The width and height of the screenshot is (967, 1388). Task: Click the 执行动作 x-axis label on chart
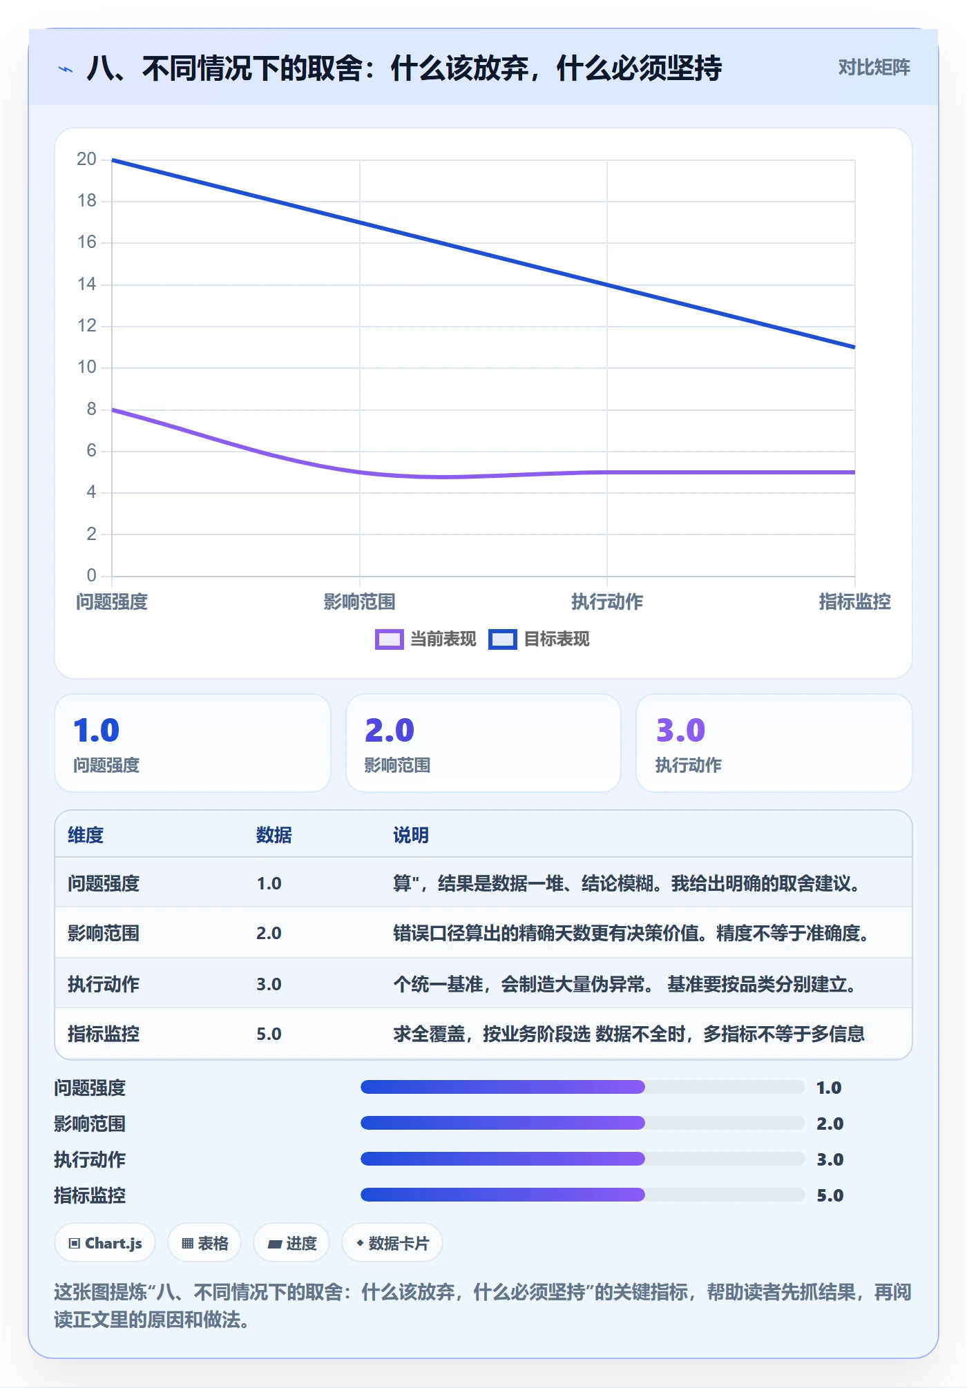[x=607, y=602]
